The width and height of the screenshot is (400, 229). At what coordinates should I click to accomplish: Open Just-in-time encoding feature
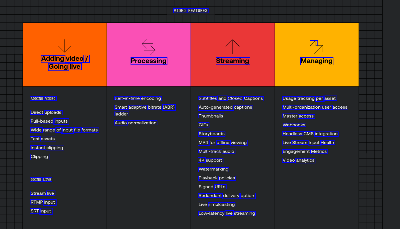(x=138, y=98)
